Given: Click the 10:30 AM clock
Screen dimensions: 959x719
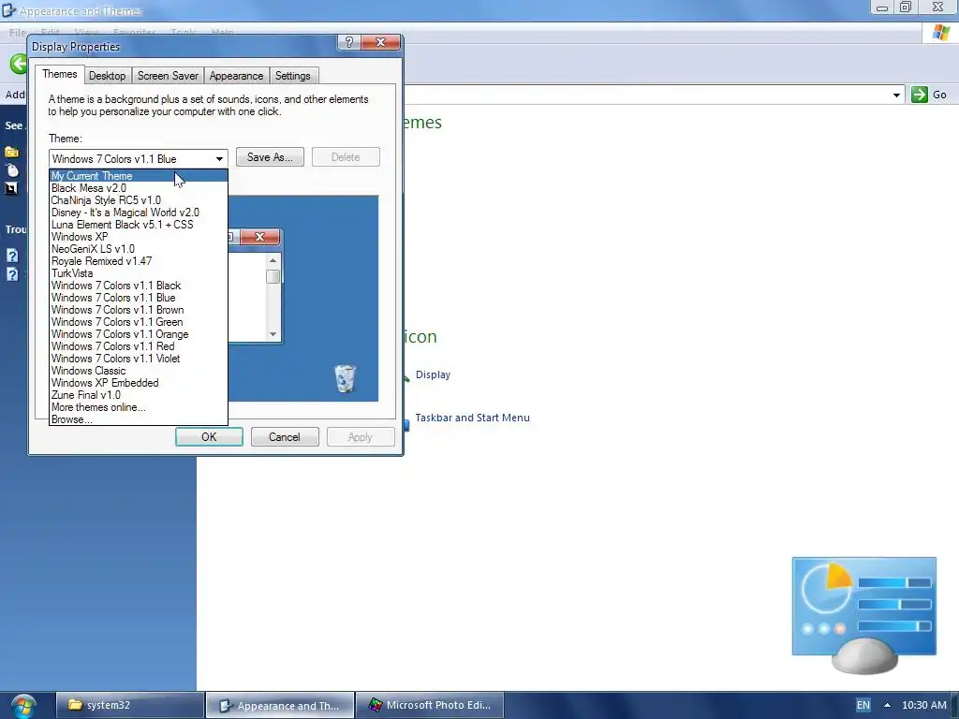Looking at the screenshot, I should [x=924, y=705].
